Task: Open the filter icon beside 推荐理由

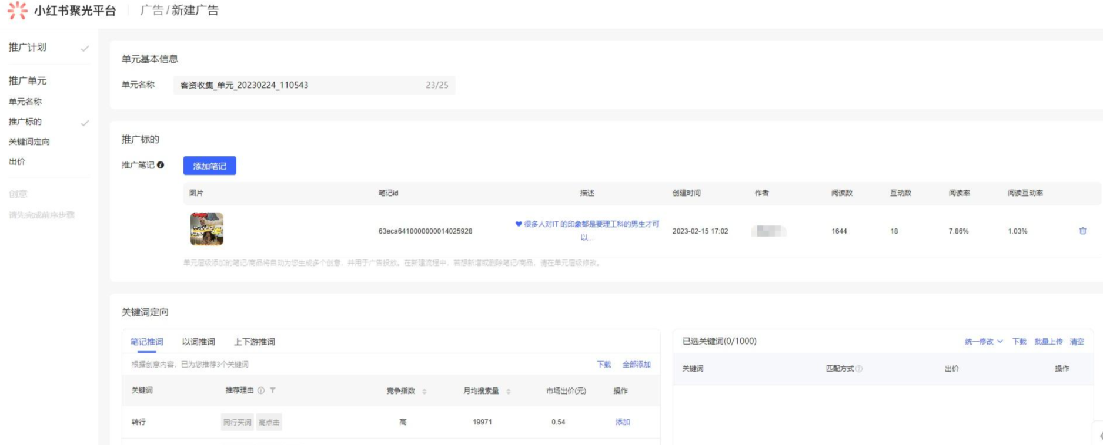Action: click(x=273, y=390)
